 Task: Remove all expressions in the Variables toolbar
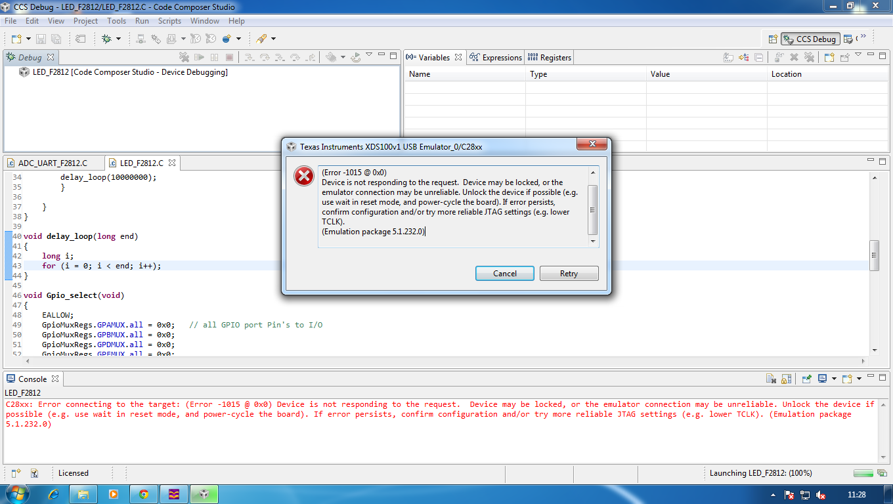(809, 57)
